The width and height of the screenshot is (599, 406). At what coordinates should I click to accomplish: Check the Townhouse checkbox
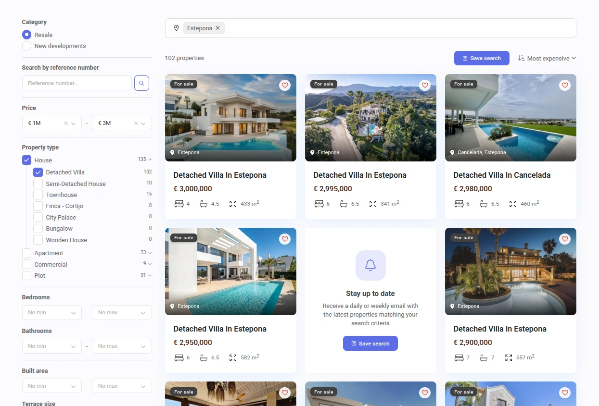click(x=38, y=195)
